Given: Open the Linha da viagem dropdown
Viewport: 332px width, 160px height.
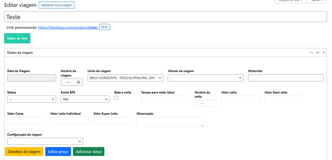Looking at the screenshot, I should pos(125,78).
